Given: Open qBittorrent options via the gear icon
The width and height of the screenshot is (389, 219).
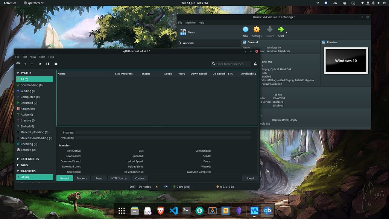Looking at the screenshot, I should pos(56,64).
